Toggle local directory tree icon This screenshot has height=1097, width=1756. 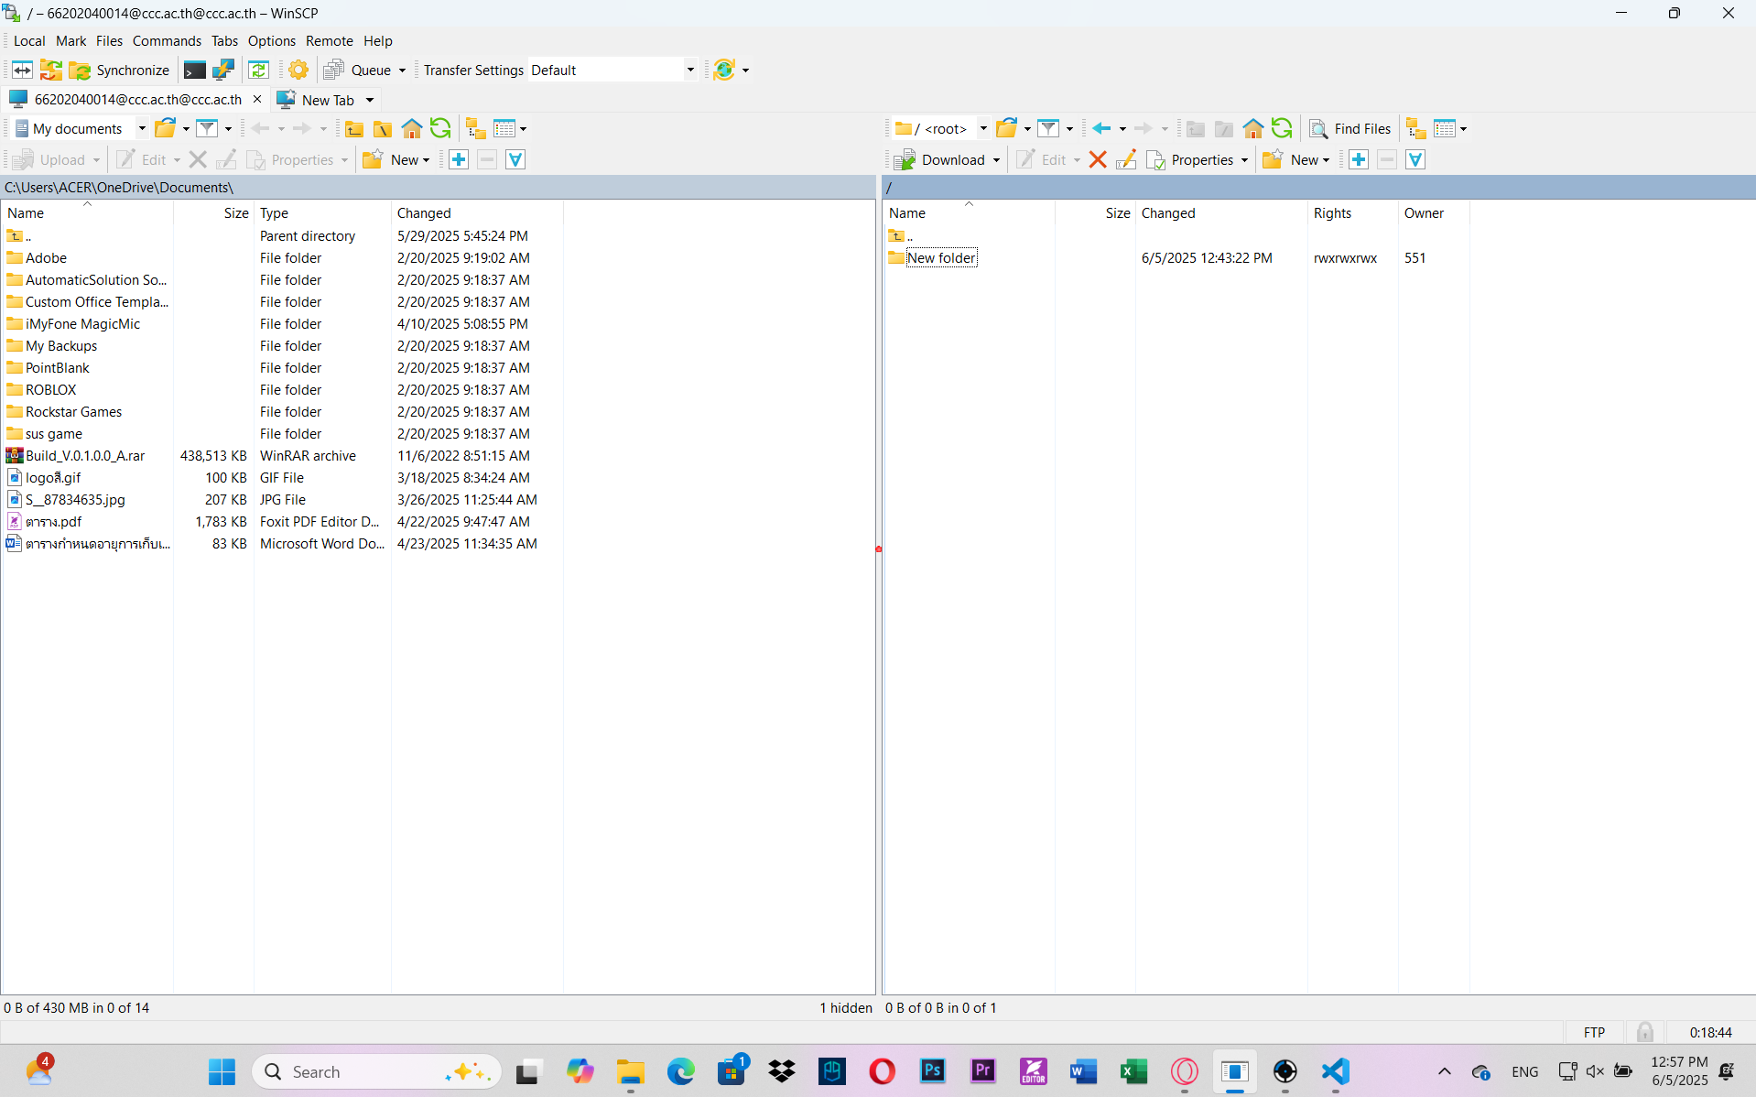[476, 128]
